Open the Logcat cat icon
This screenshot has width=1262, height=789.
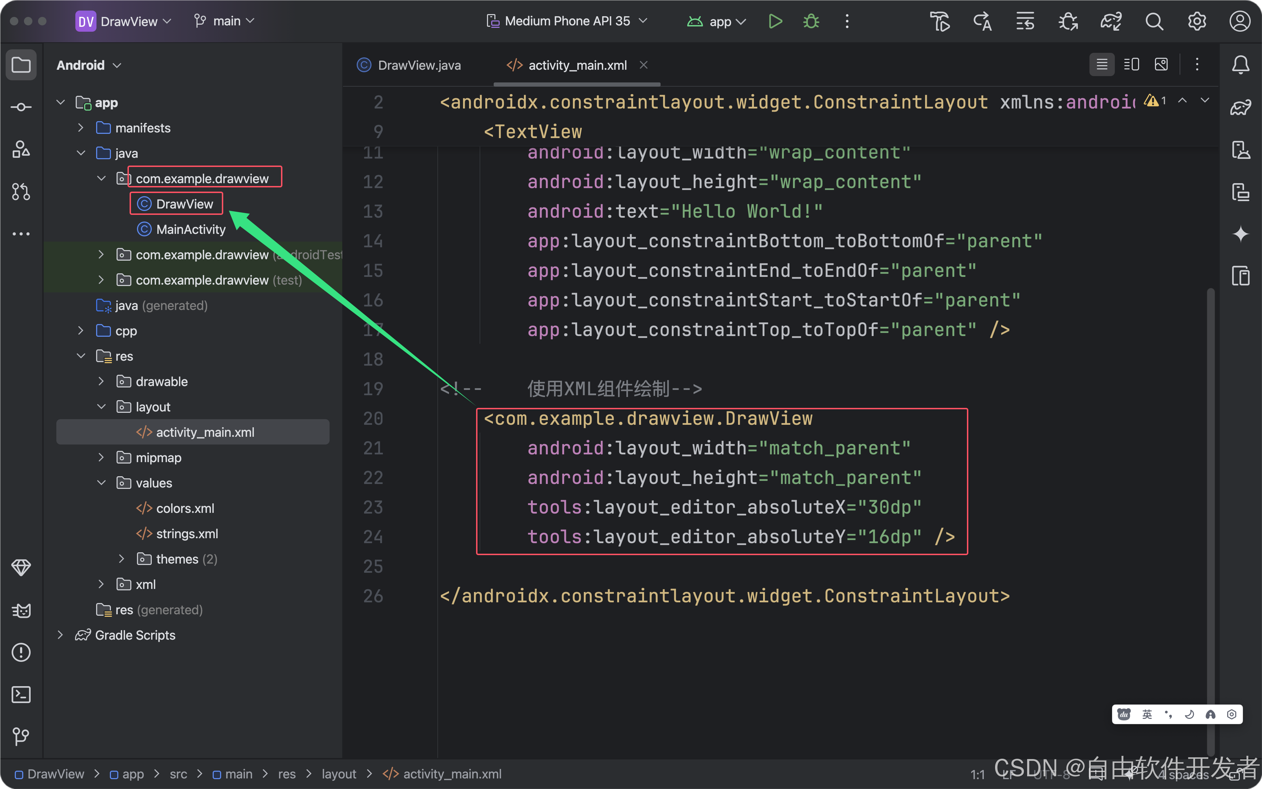pyautogui.click(x=21, y=610)
